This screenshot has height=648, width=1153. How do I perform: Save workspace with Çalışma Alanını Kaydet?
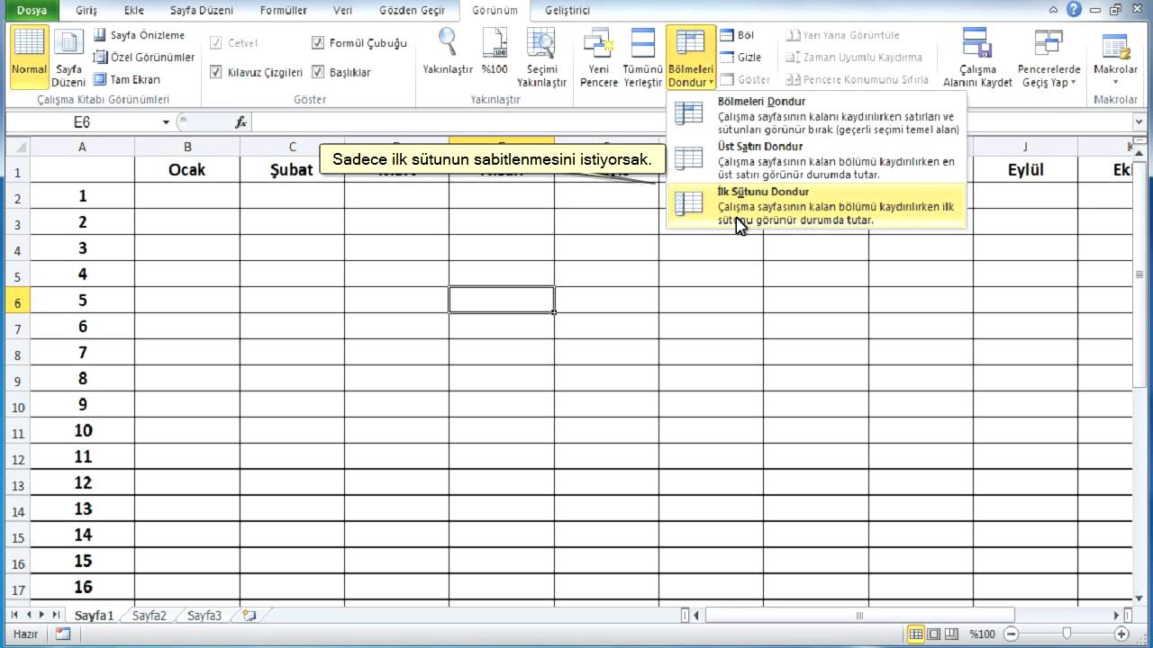pos(977,56)
